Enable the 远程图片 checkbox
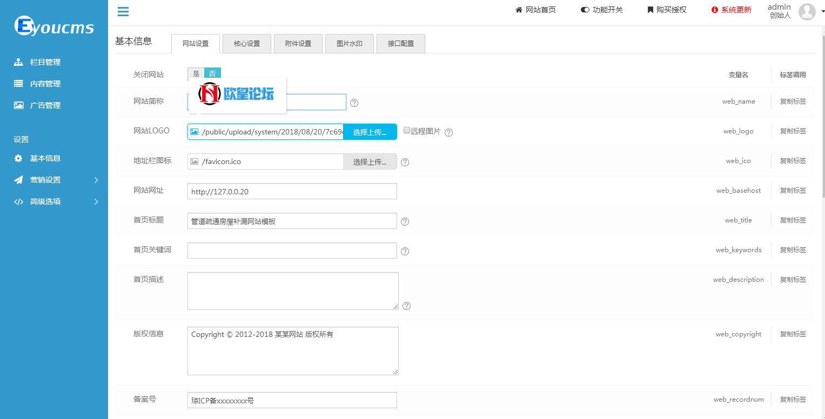Viewport: 825px width, 419px height. [406, 130]
